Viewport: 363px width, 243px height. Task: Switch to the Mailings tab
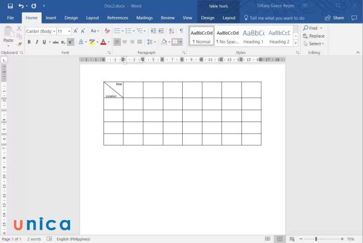[145, 18]
